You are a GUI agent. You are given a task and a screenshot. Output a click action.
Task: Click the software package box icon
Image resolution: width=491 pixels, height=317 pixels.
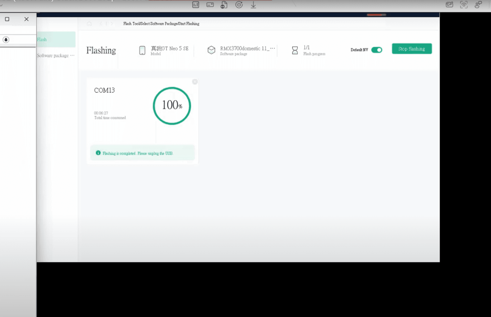tap(211, 50)
